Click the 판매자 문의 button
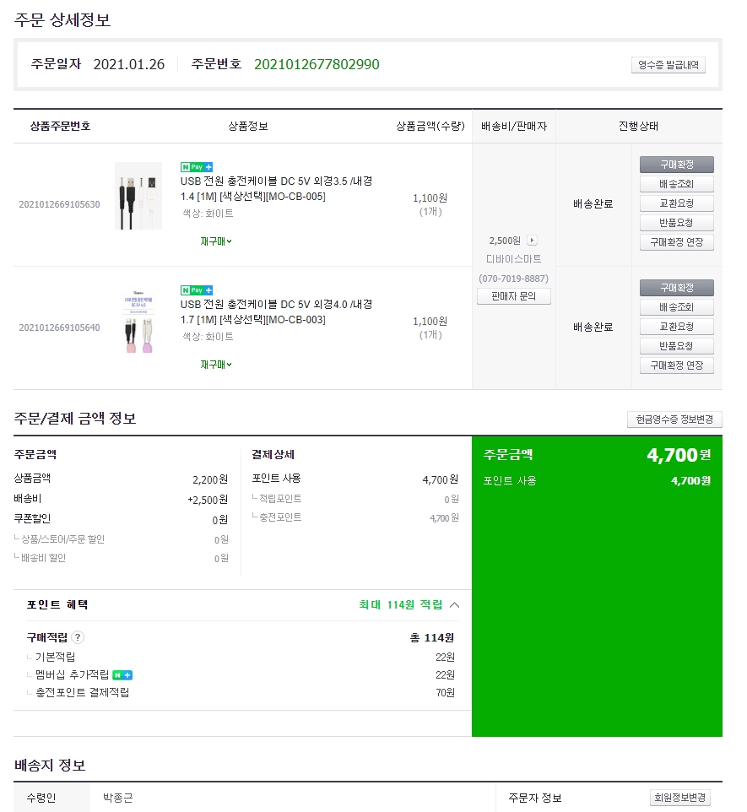The height and width of the screenshot is (812, 747). tap(513, 296)
